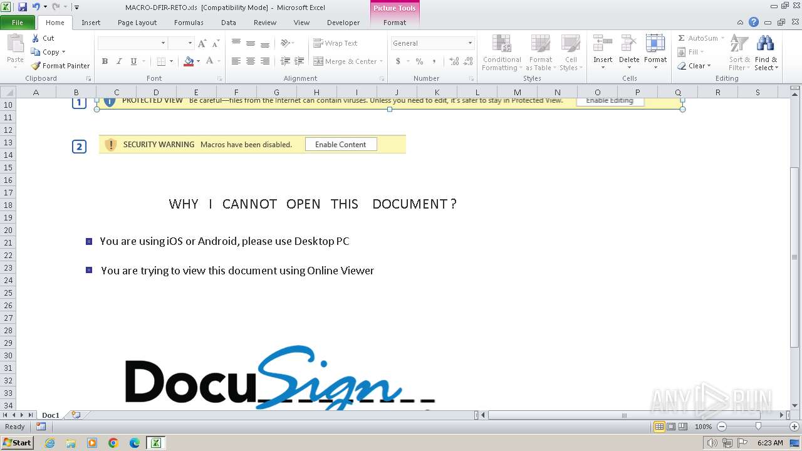This screenshot has width=802, height=451.
Task: Click the zoom slider handle
Action: pos(758,427)
